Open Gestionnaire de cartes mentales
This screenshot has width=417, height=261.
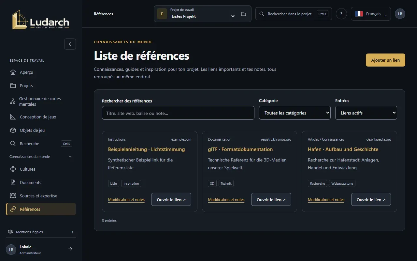(41, 101)
